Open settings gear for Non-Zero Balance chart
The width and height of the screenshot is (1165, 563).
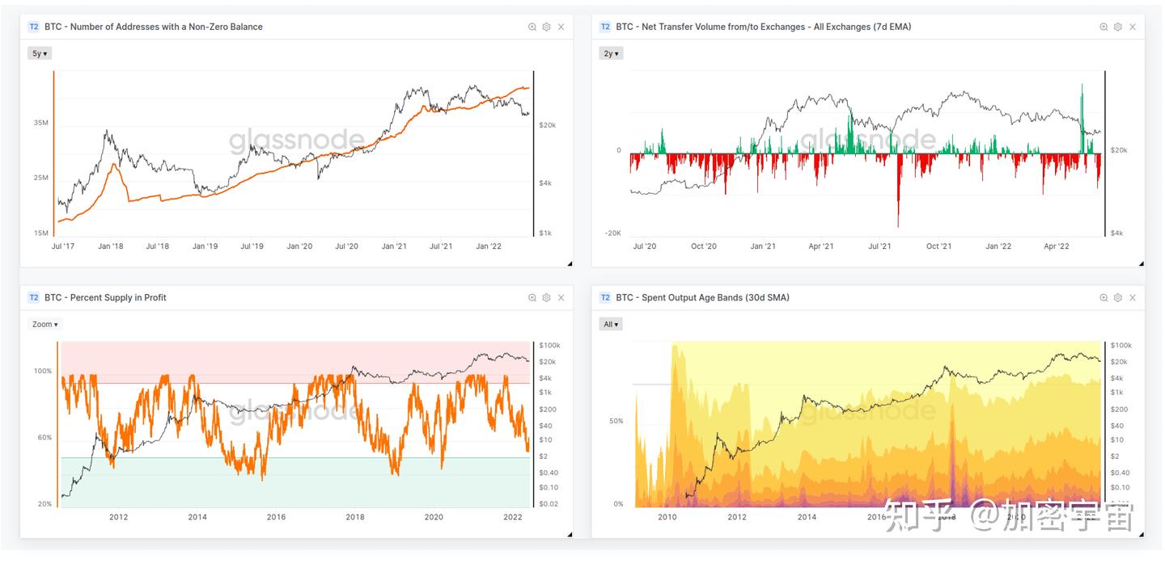[547, 27]
